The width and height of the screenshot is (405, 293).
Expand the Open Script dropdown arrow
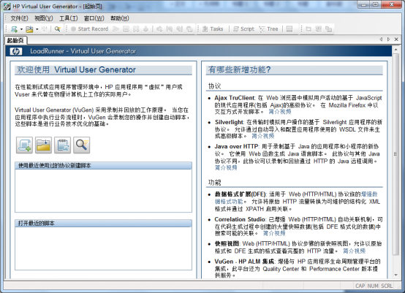click(x=37, y=29)
